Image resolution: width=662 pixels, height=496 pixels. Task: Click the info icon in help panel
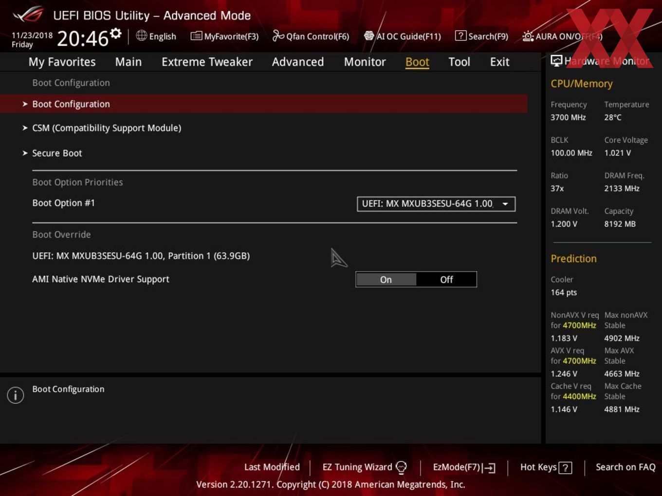pyautogui.click(x=16, y=395)
